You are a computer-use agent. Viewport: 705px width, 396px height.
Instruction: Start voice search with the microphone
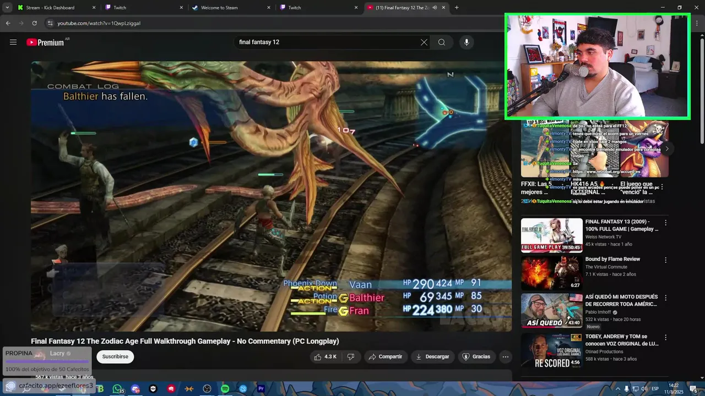(x=467, y=42)
